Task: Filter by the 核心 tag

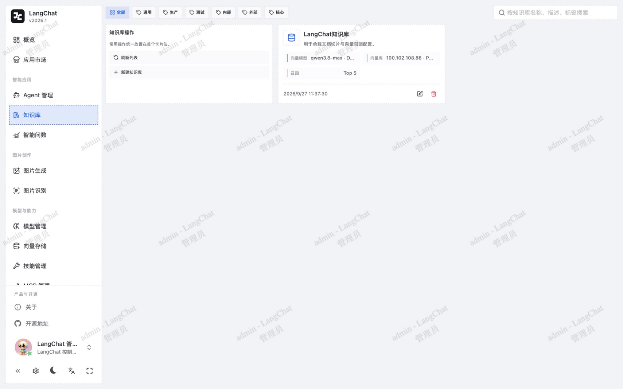Action: (276, 12)
